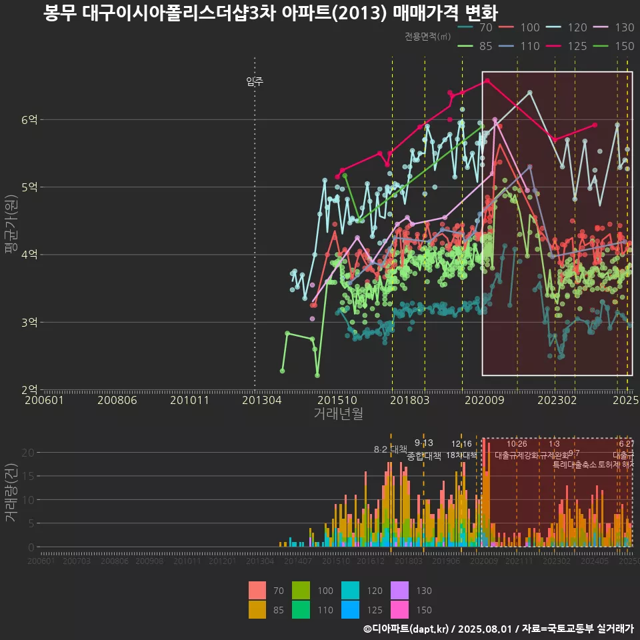Viewport: 640px width, 640px height.
Task: Click the 4억 y-axis label
Action: pyautogui.click(x=29, y=255)
